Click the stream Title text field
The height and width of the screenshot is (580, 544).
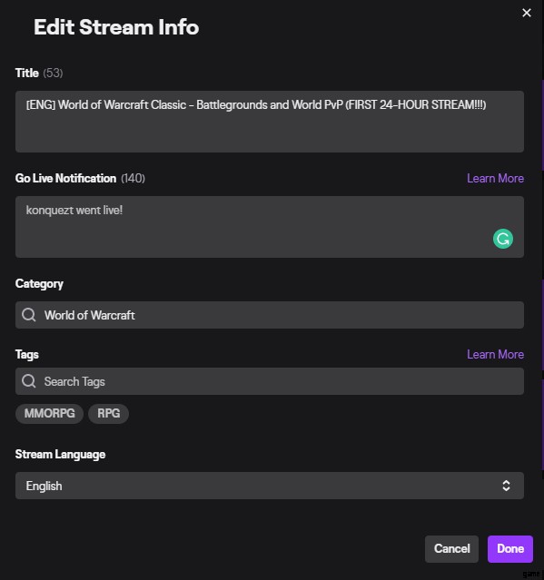tap(270, 122)
